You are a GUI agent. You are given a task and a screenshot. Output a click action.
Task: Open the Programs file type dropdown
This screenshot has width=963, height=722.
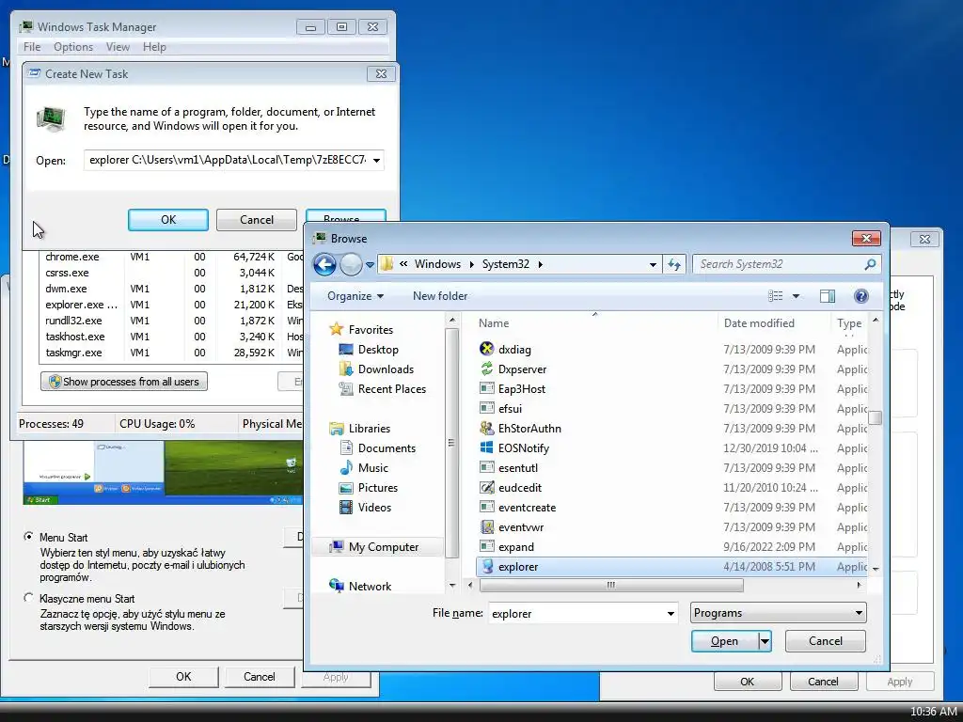tap(779, 613)
